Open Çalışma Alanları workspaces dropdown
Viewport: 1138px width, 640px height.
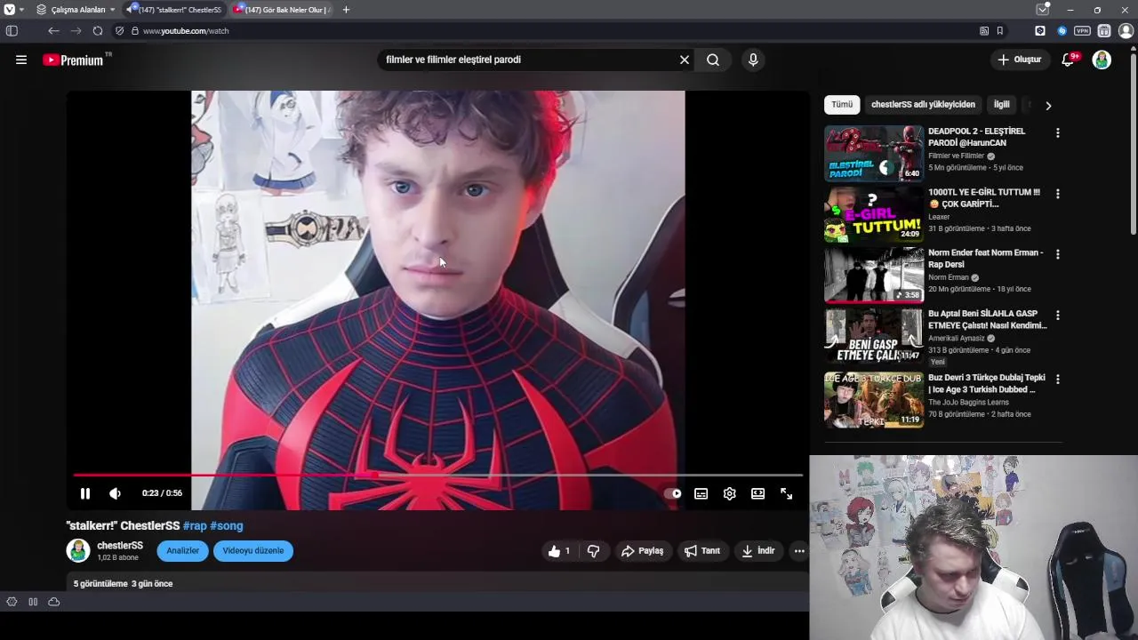[76, 10]
